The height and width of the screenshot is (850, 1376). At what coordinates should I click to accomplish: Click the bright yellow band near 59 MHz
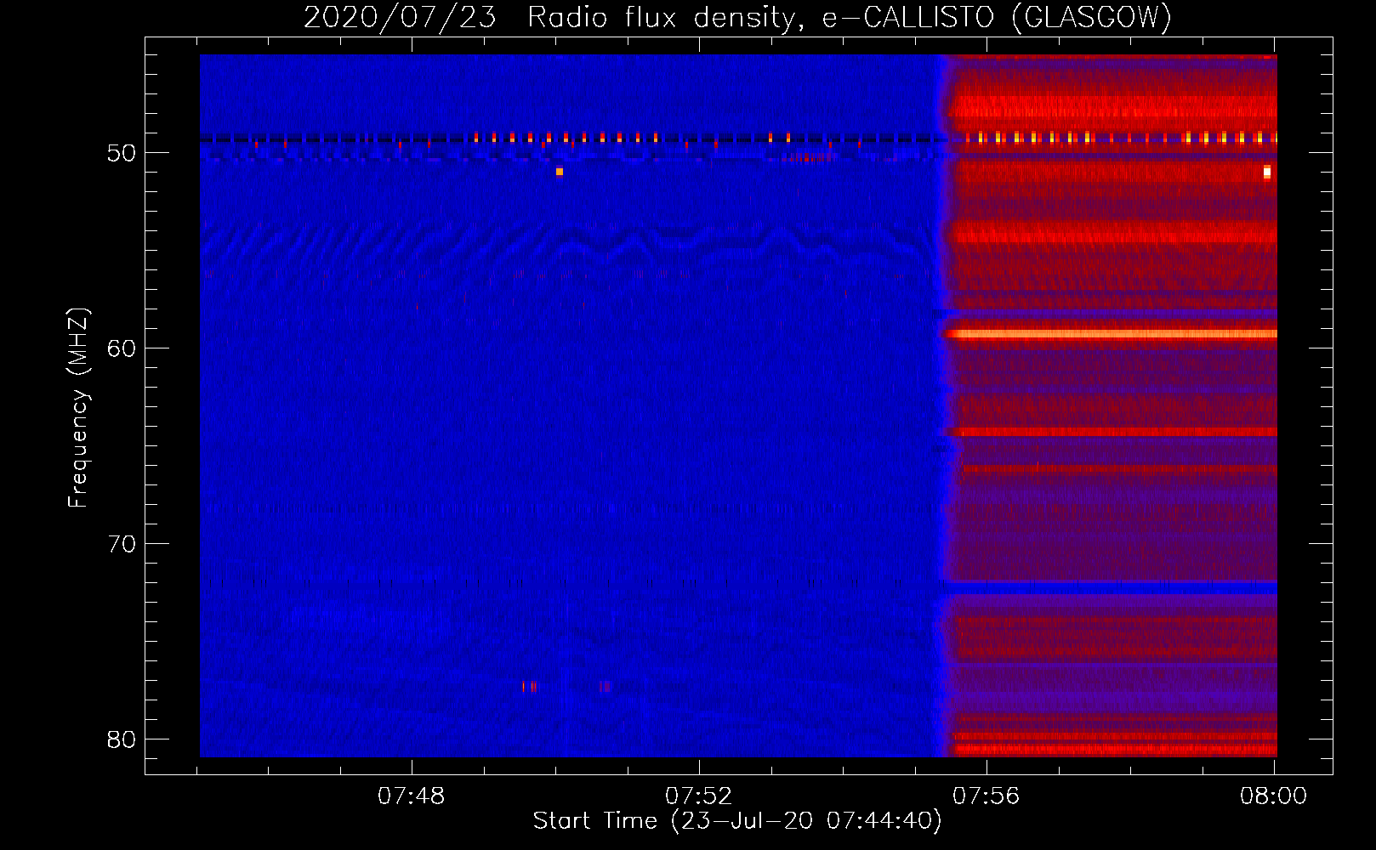point(1112,334)
